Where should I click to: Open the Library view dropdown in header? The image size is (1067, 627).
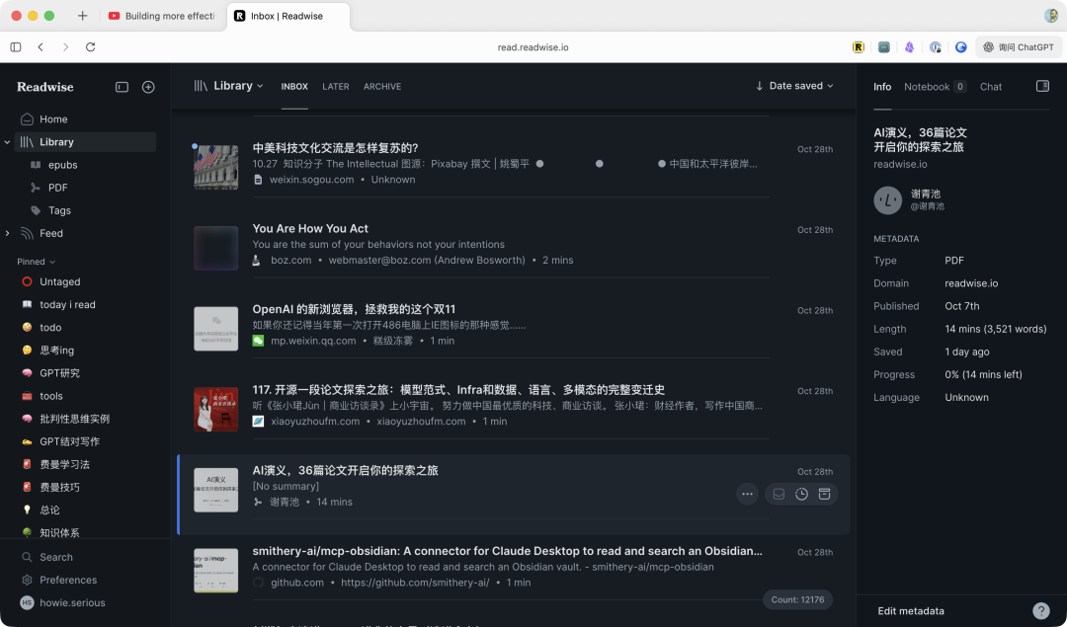pos(228,86)
